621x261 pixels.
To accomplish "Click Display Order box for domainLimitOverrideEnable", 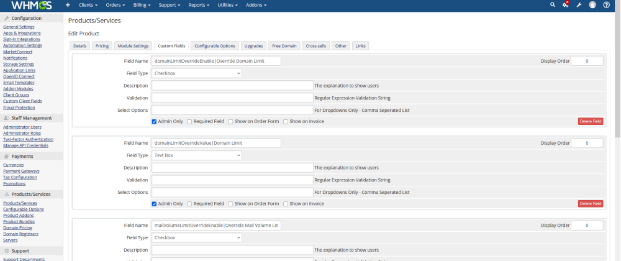I will click(x=587, y=61).
